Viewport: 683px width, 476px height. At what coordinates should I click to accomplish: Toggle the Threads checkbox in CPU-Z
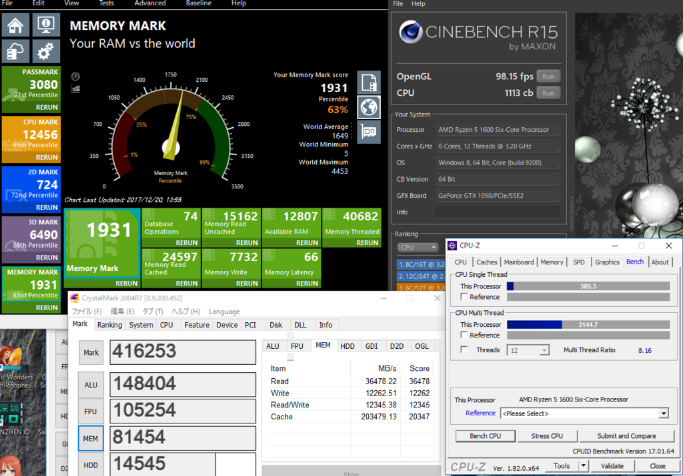coord(464,350)
